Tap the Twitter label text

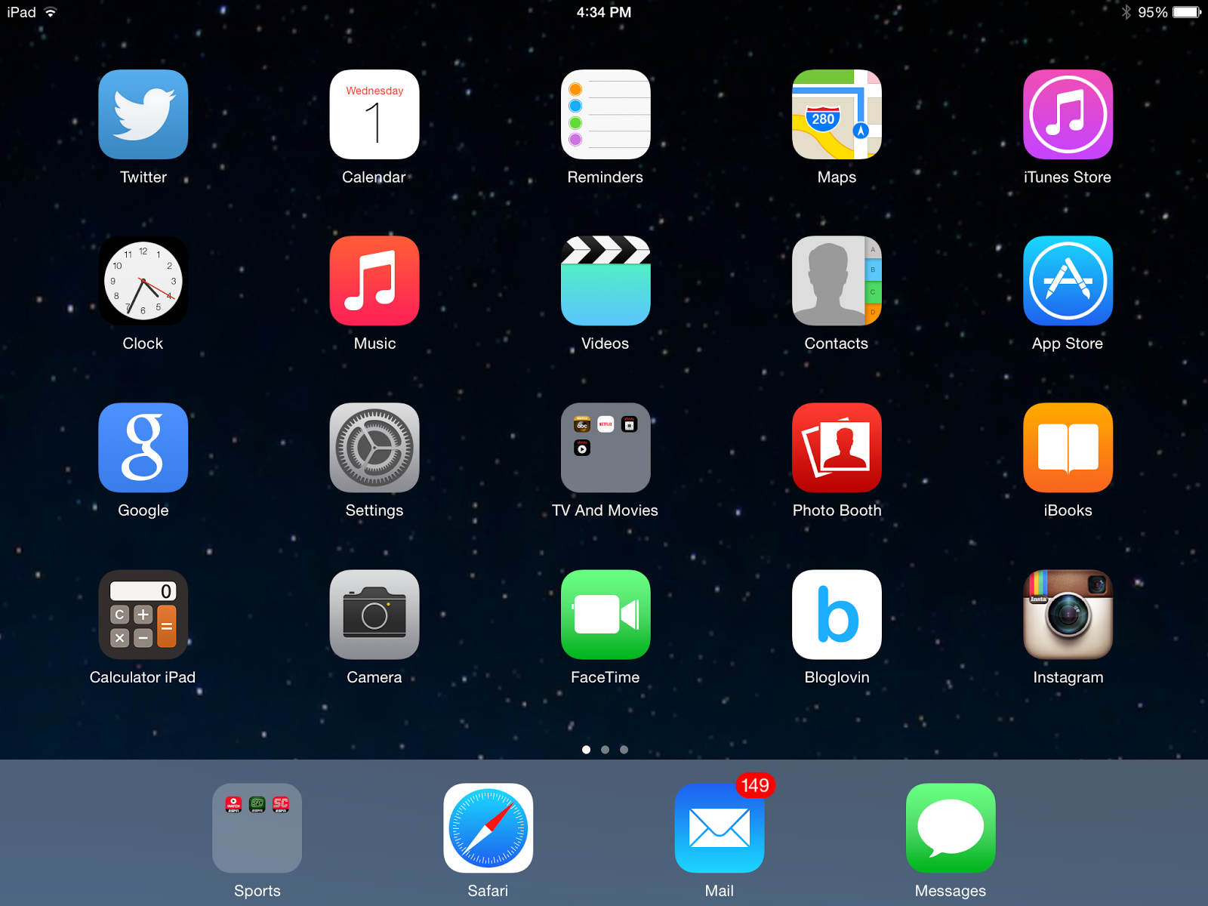(x=143, y=177)
